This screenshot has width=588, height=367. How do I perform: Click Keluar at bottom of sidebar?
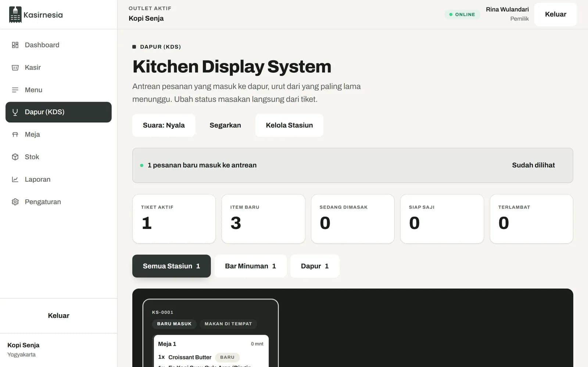click(58, 316)
